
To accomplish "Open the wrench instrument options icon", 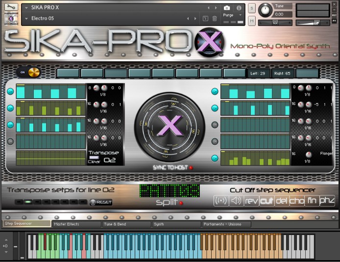I will [x=11, y=7].
